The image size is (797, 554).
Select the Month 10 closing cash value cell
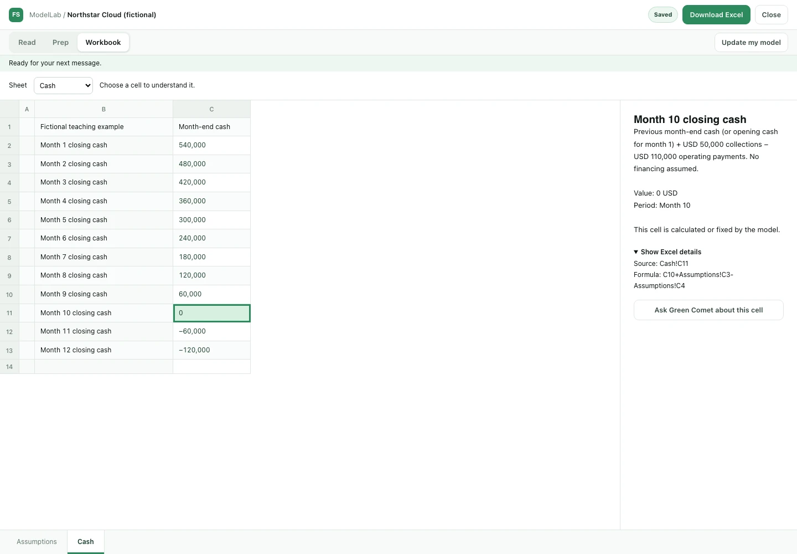(x=212, y=313)
